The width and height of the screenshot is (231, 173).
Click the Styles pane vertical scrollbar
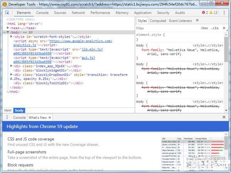click(x=226, y=49)
